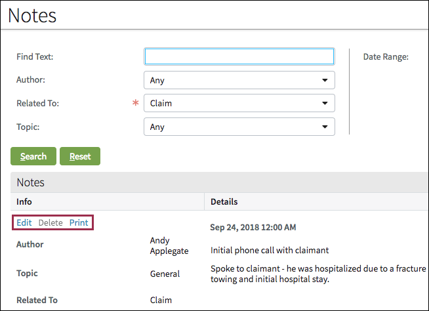Click the Notes page title
This screenshot has height=311, width=429.
click(32, 16)
